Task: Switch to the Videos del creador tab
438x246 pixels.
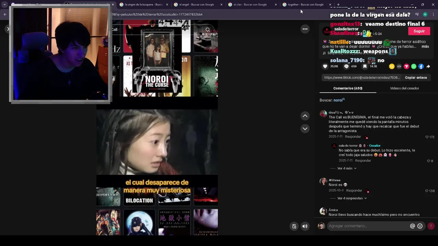Action: point(404,88)
